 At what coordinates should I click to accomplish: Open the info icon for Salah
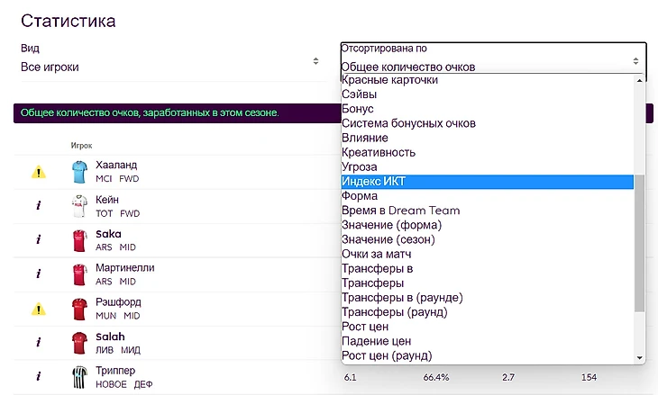(38, 342)
